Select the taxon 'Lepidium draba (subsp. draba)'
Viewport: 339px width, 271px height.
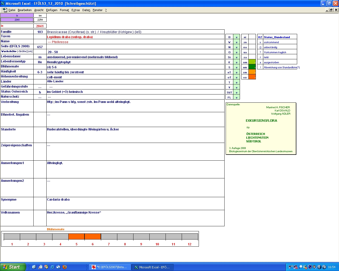70,37
